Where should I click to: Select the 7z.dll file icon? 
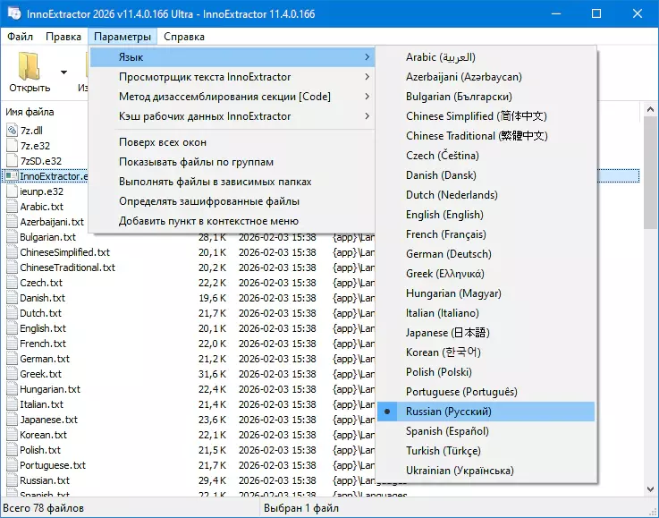coord(12,131)
